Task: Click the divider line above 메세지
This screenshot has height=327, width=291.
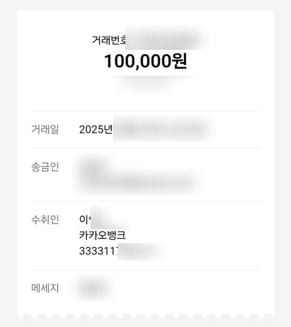Action: pyautogui.click(x=146, y=270)
